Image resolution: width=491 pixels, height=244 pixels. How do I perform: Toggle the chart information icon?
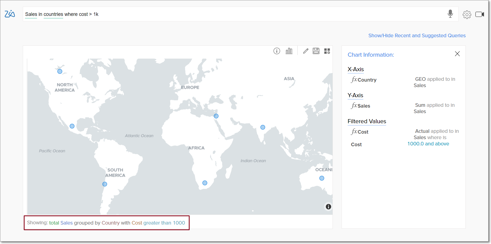coord(277,51)
